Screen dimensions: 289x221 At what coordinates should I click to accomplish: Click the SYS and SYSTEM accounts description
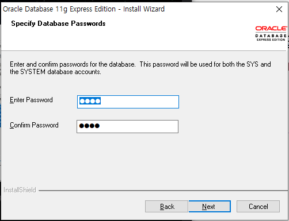(x=140, y=68)
